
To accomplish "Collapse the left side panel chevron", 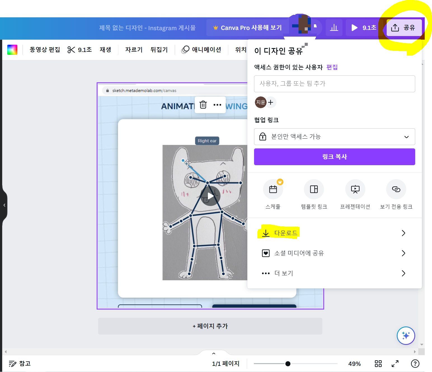I will coord(4,205).
